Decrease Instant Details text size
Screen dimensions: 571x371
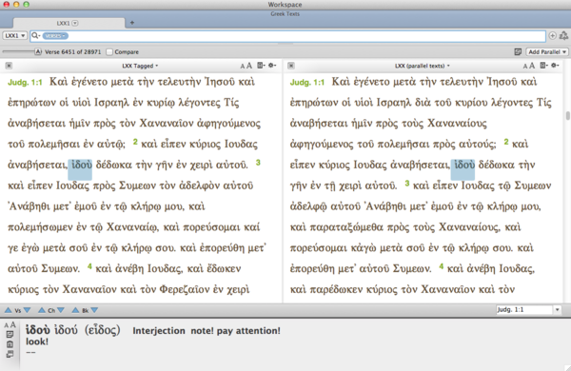(x=7, y=325)
